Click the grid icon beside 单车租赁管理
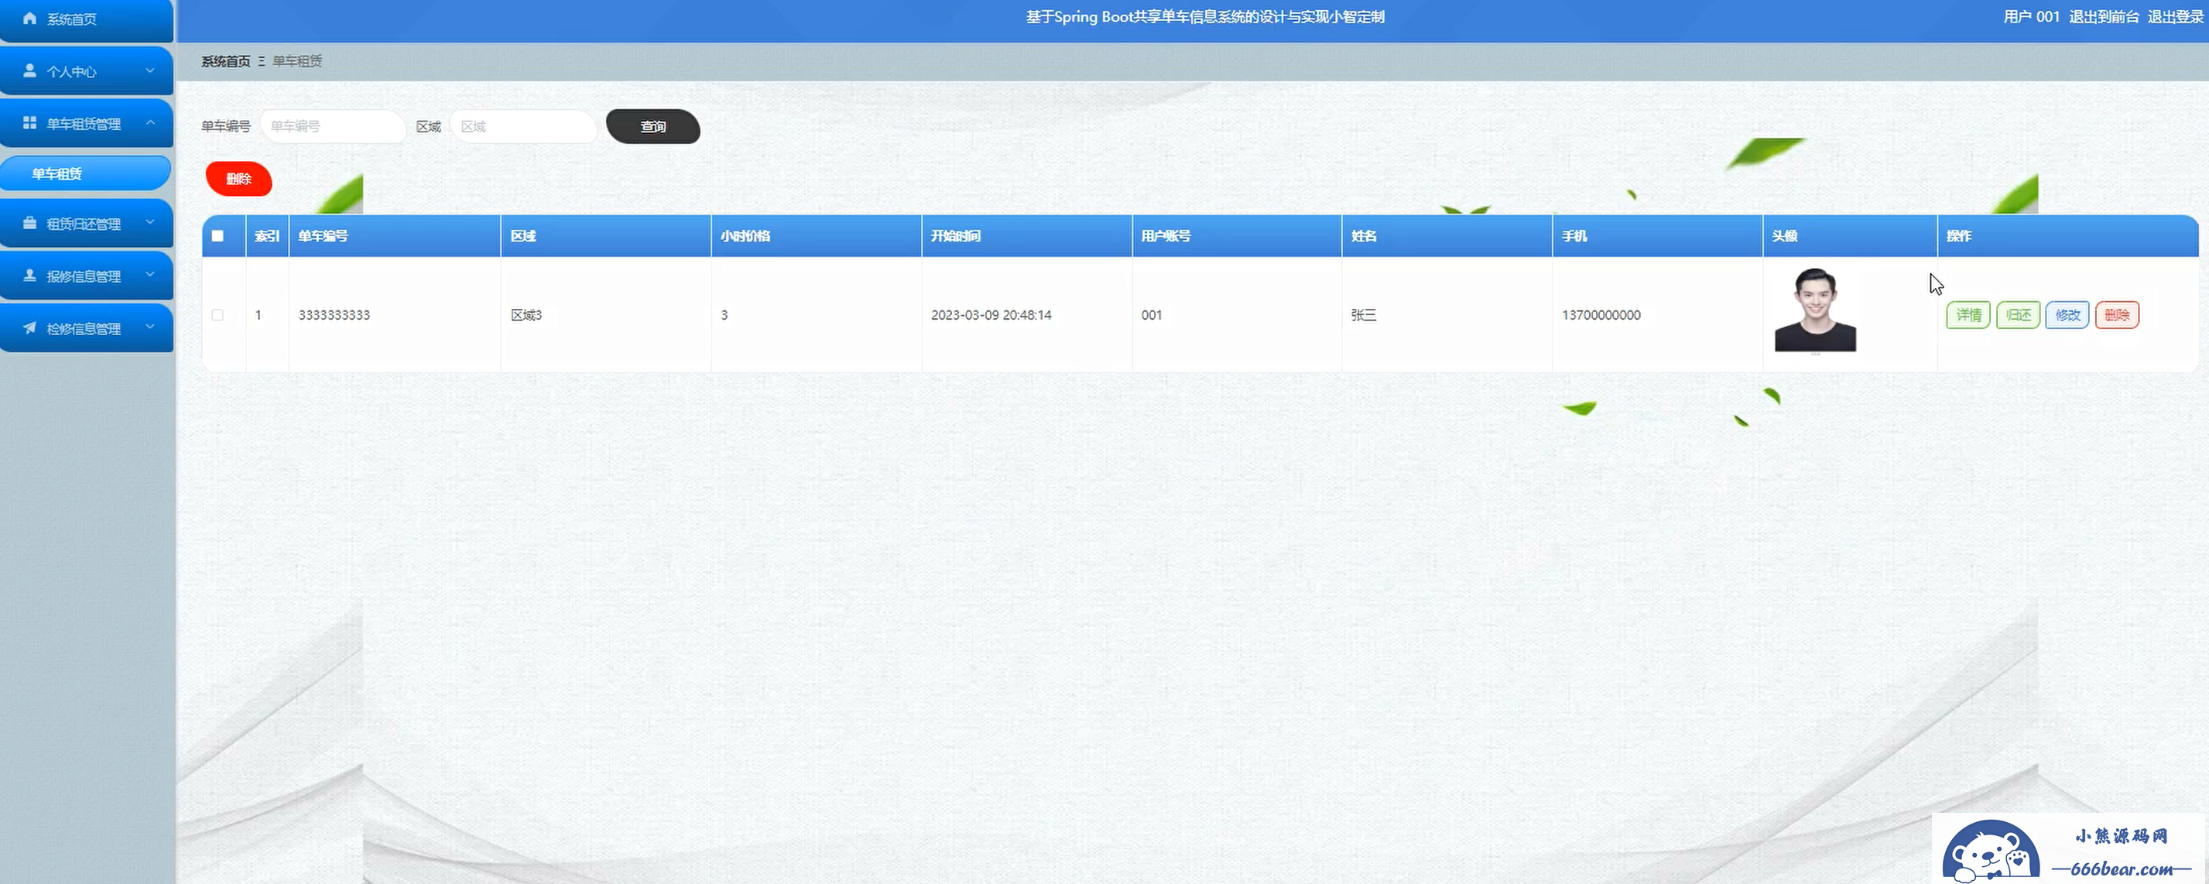 tap(29, 122)
